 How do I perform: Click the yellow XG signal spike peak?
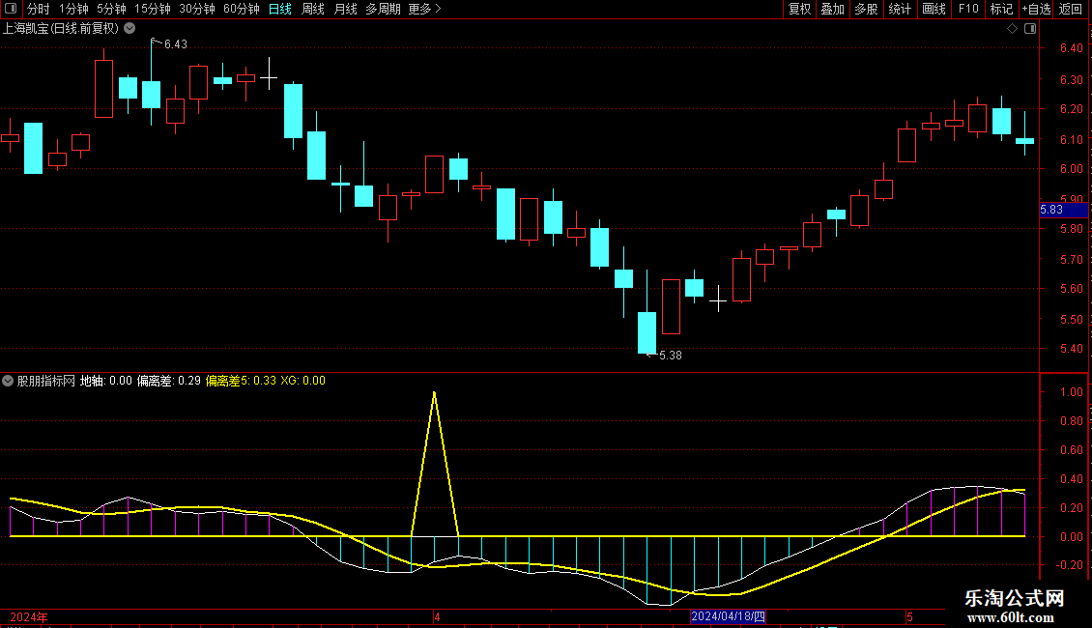(435, 393)
